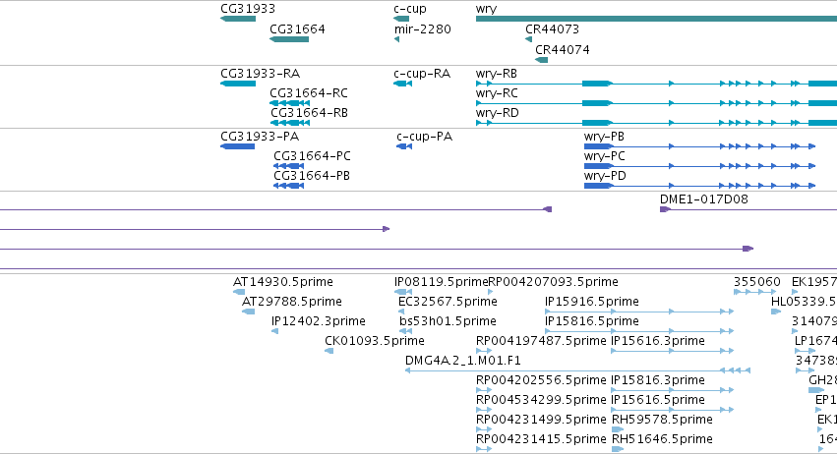Select the DME1-017D08 feature label

point(703,199)
